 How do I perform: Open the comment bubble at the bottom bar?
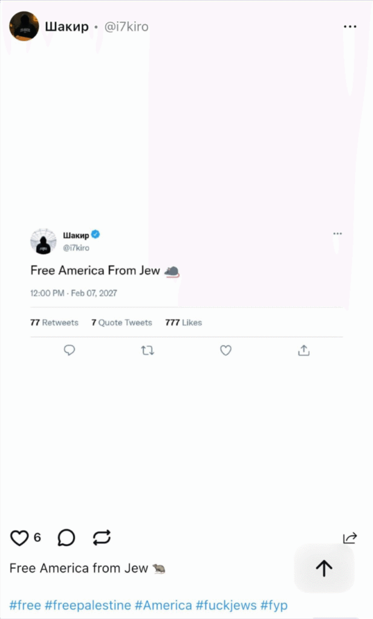pos(66,538)
